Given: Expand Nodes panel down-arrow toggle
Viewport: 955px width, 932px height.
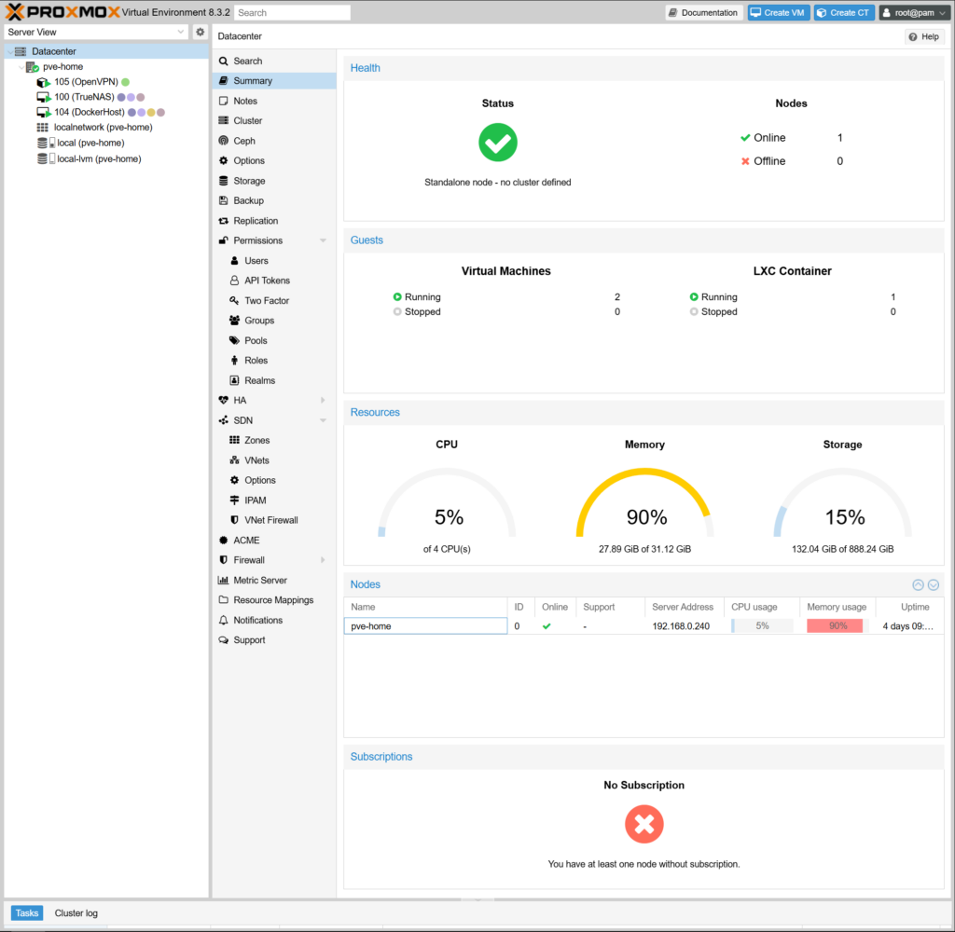Looking at the screenshot, I should coord(933,584).
